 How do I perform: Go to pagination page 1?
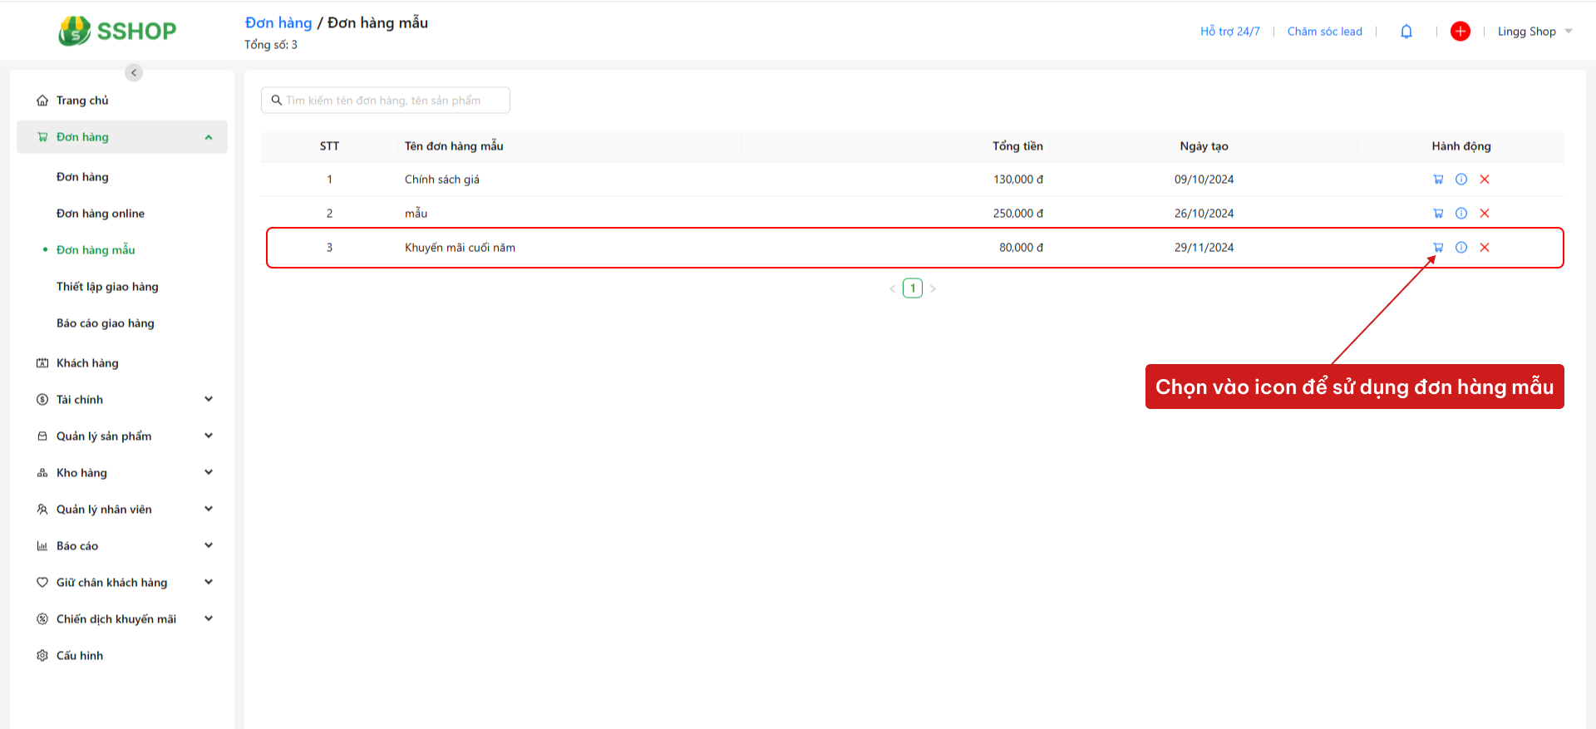(x=913, y=288)
